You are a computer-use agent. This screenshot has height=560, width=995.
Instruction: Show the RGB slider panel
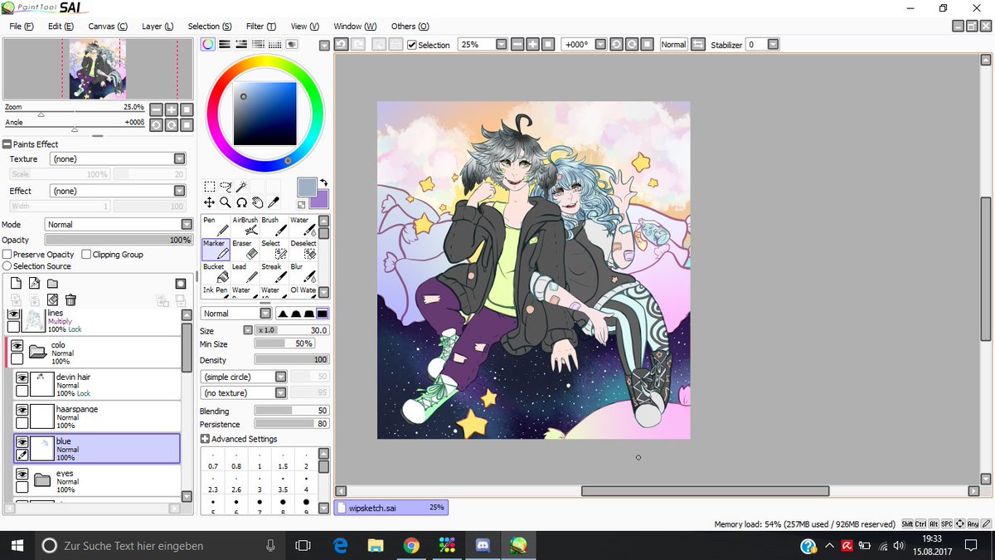point(224,44)
